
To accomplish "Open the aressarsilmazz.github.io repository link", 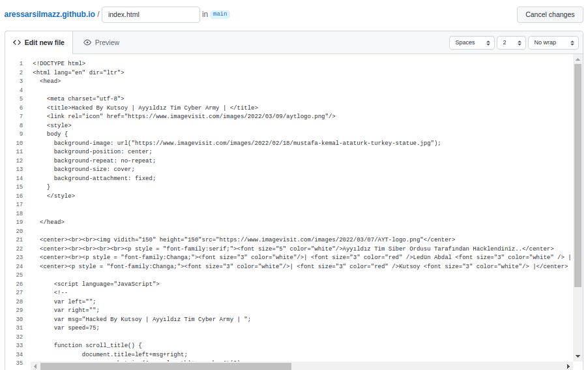I will point(50,14).
